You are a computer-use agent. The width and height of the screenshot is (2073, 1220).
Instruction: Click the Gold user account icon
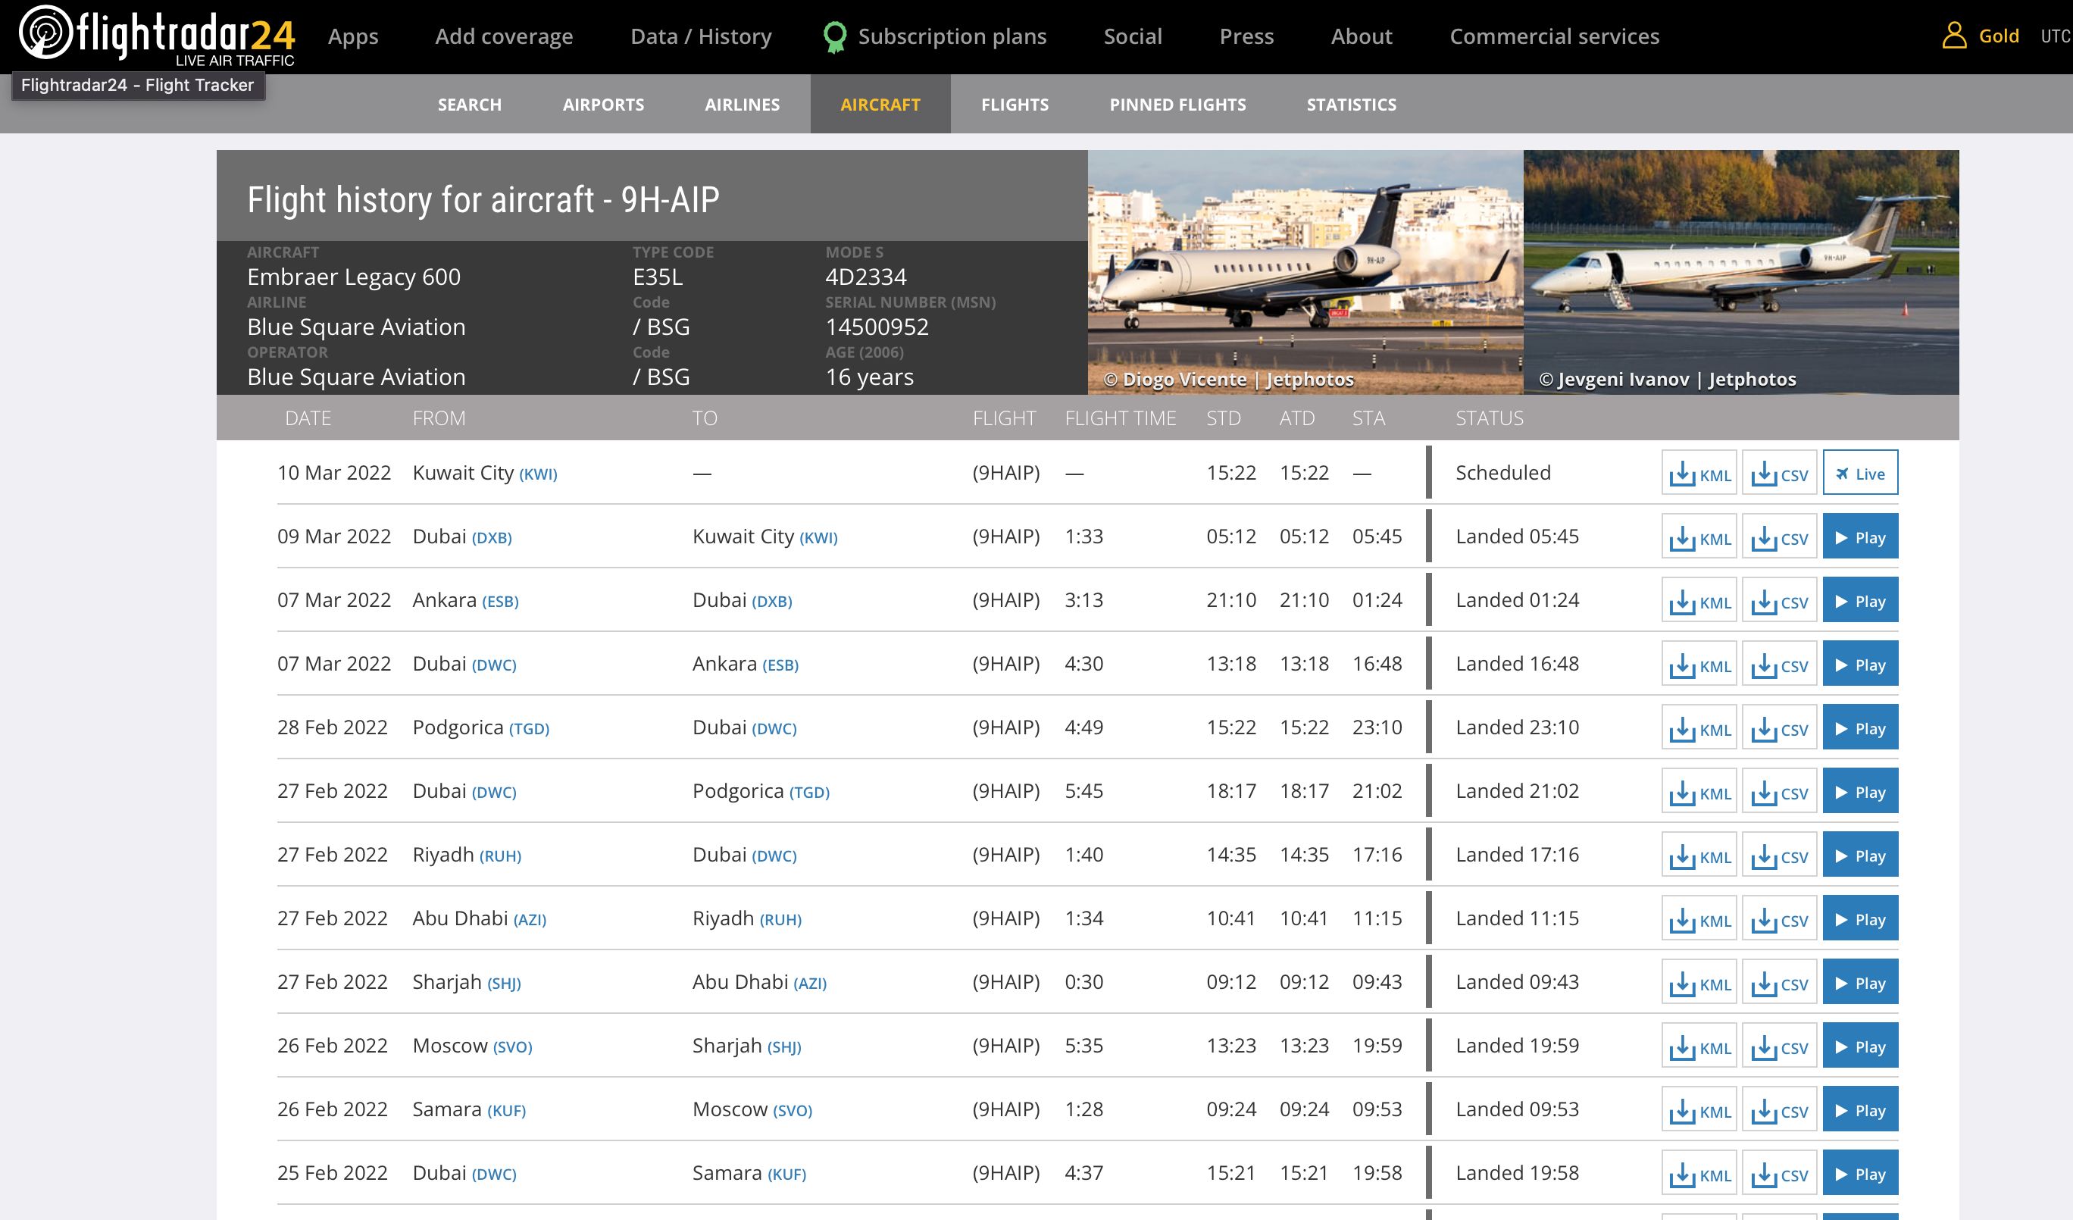pos(1954,36)
